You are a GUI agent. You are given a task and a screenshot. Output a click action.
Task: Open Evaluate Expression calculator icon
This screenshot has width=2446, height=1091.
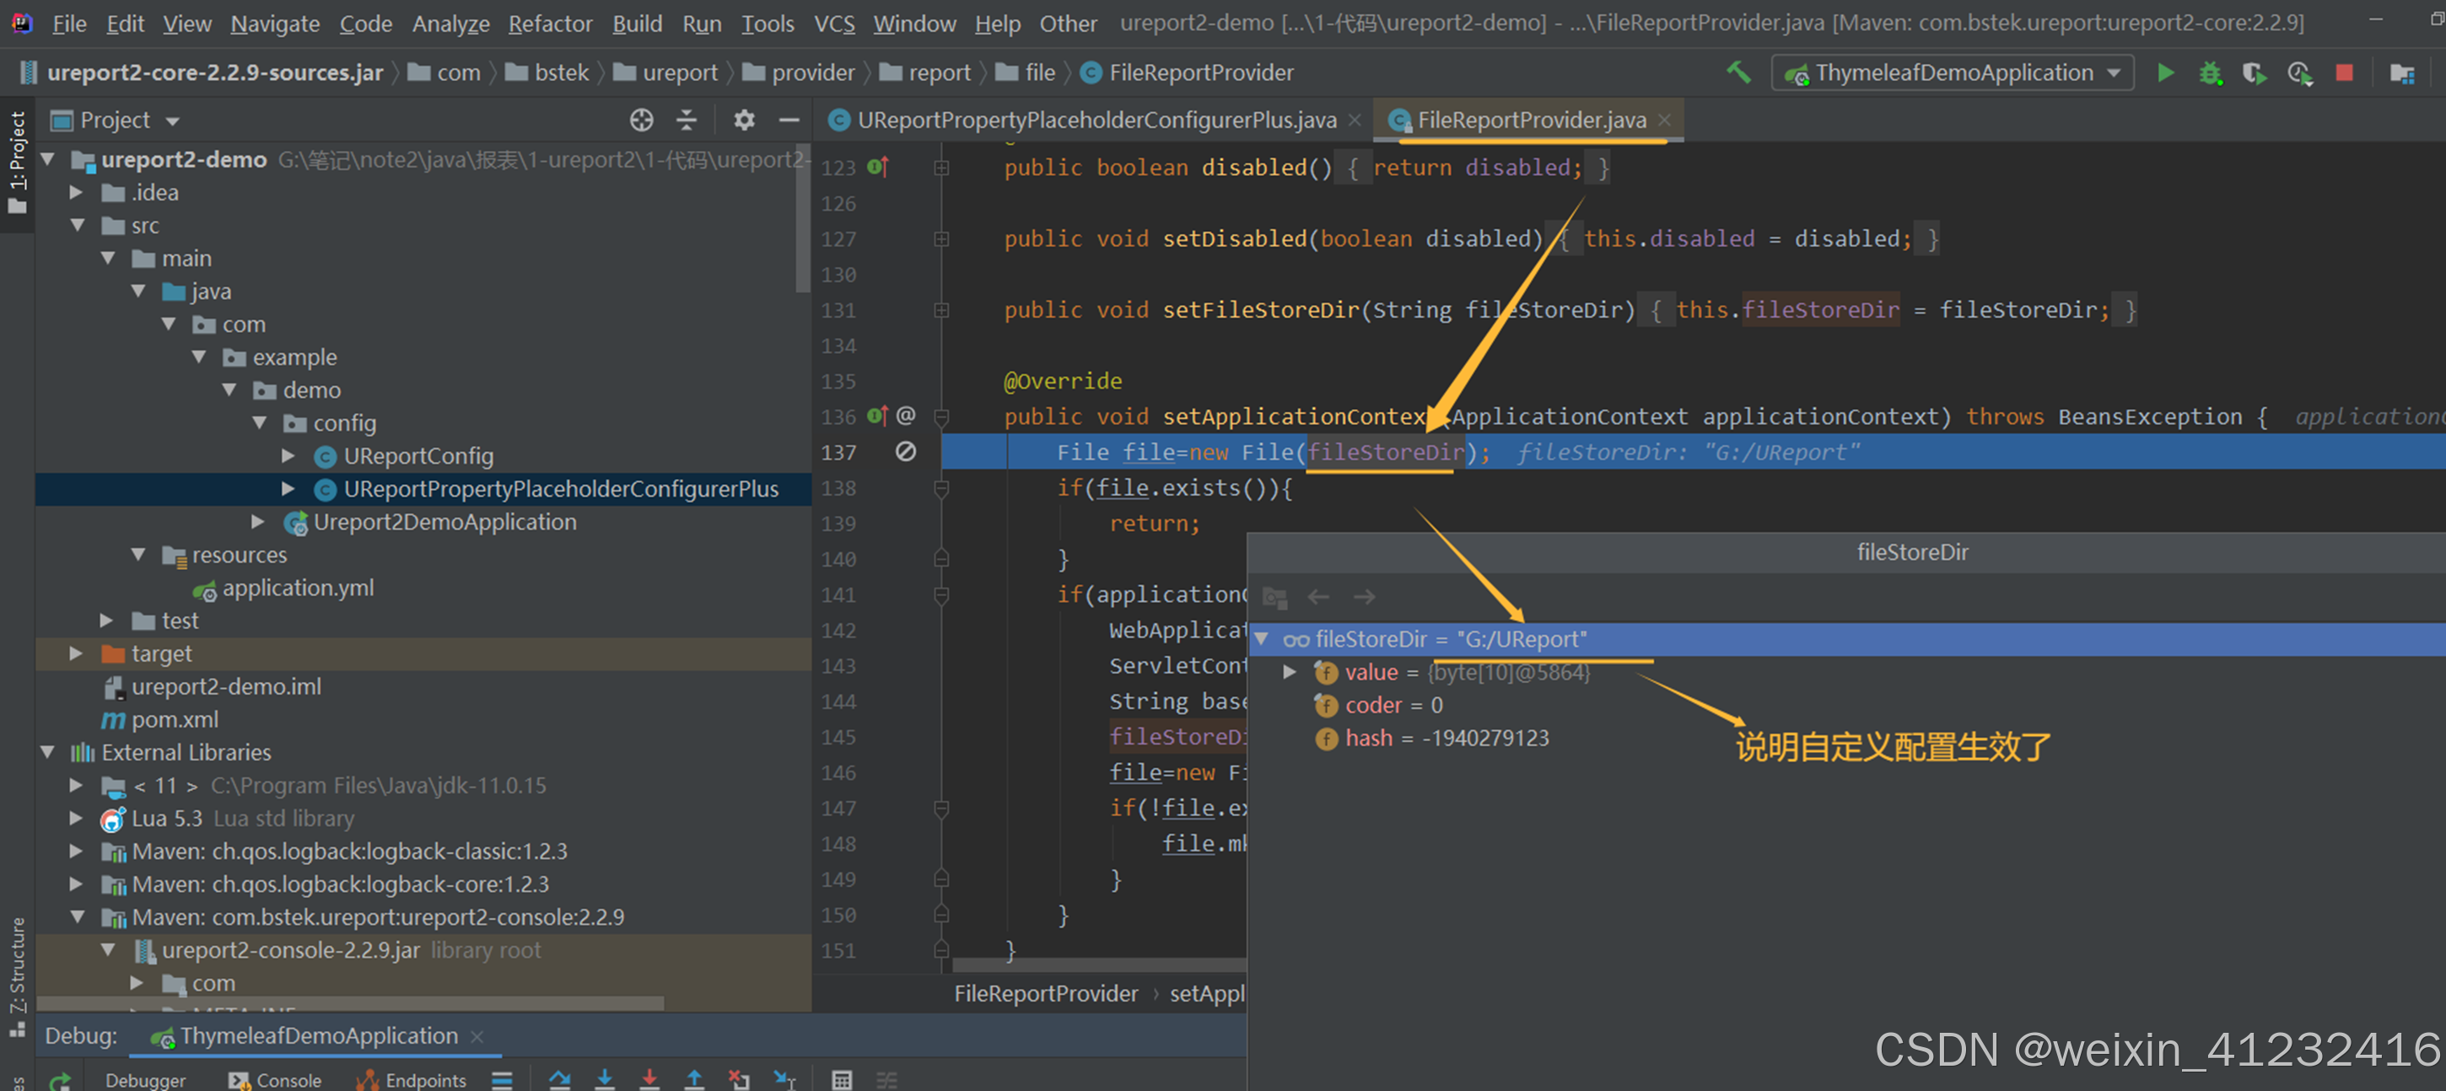(x=841, y=1078)
